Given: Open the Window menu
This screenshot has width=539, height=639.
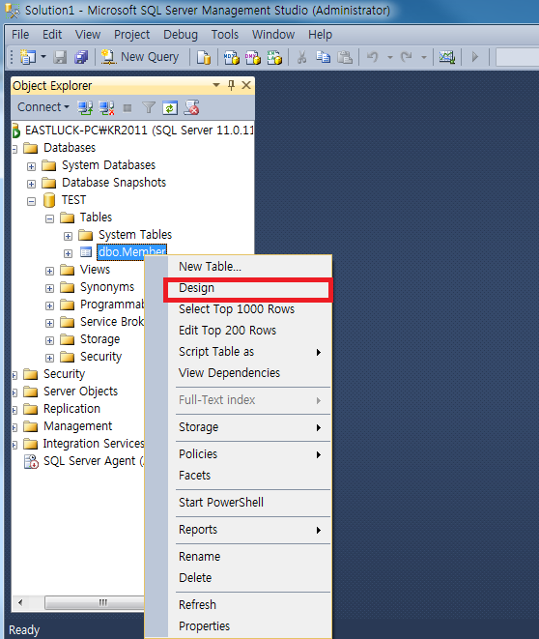Looking at the screenshot, I should click(273, 35).
